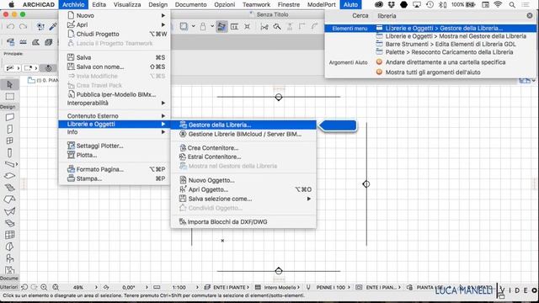
Task: Expand the Apri submenu
Action: (x=115, y=24)
